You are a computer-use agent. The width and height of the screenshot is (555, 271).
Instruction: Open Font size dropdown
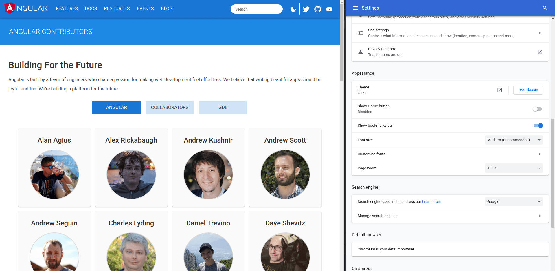(514, 140)
